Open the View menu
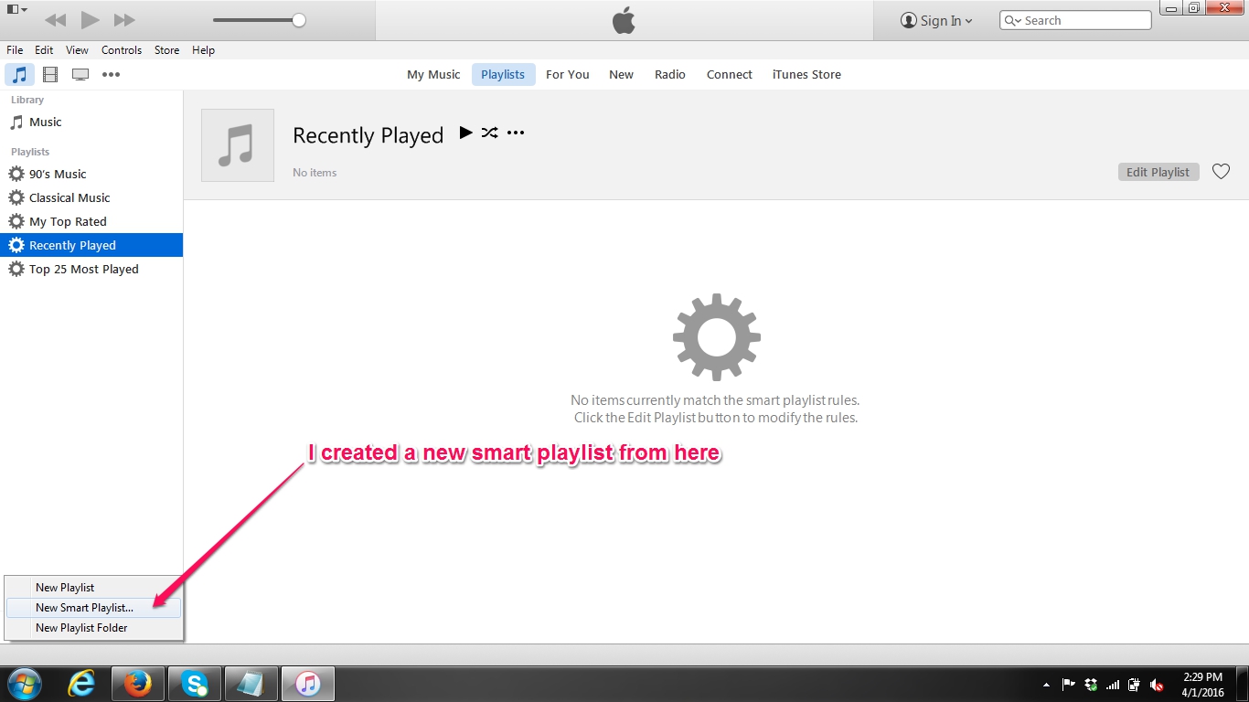This screenshot has width=1249, height=702. point(77,50)
